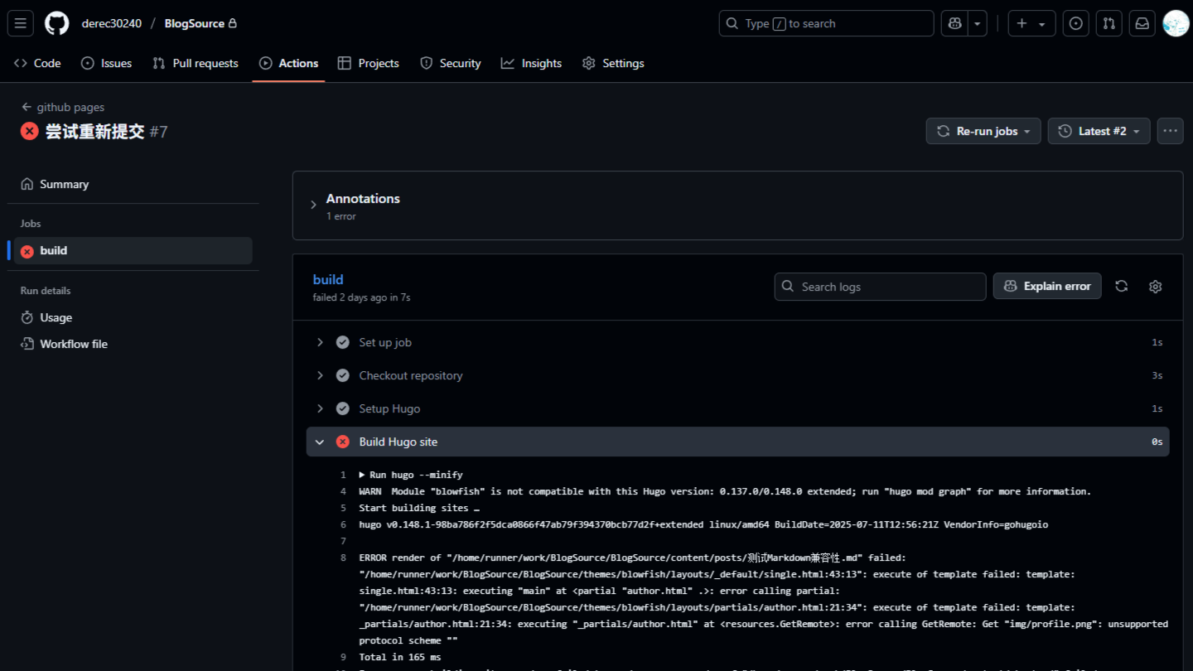The height and width of the screenshot is (671, 1193).
Task: Focus the Search logs field
Action: 880,286
